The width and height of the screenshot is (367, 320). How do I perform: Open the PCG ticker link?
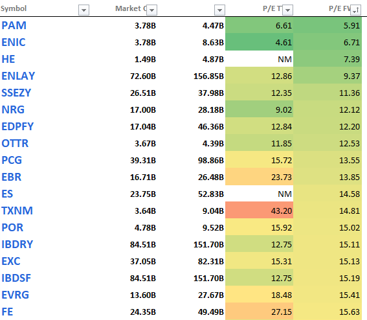(x=12, y=160)
